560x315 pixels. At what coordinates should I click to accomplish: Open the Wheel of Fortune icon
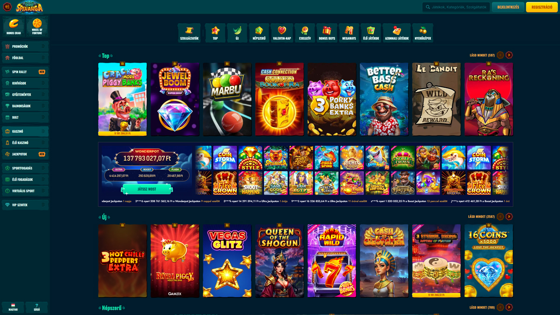37,27
